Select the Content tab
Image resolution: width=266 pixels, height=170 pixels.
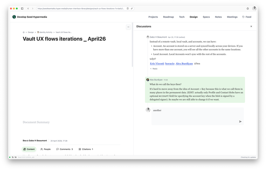[x=29, y=149]
